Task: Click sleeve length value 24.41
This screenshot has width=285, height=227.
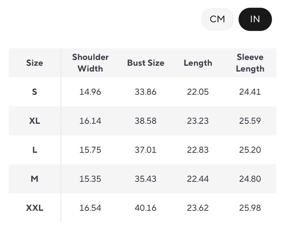Action: (x=250, y=92)
